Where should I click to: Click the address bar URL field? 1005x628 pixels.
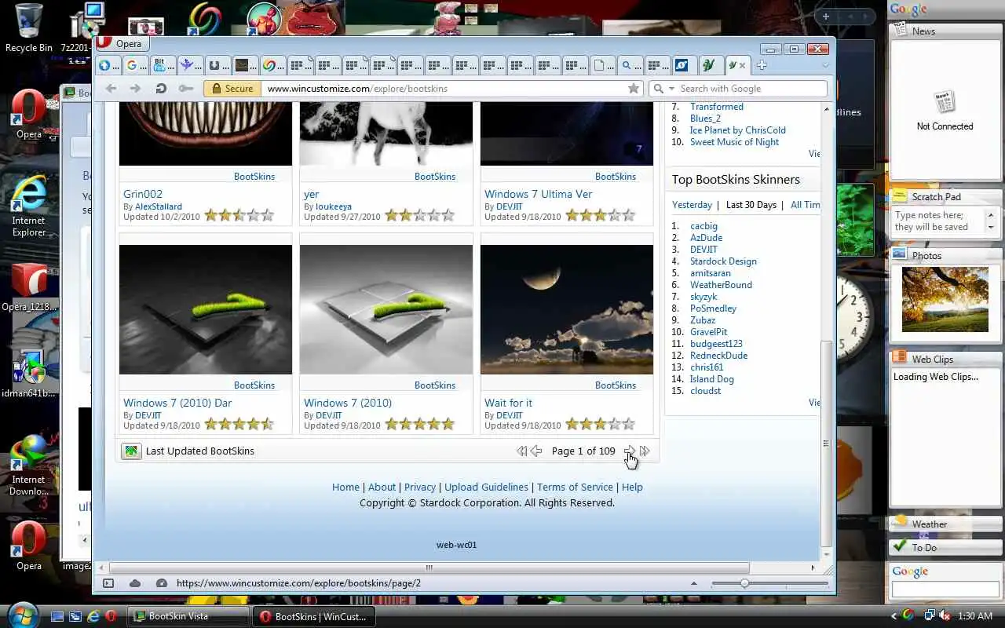[x=444, y=89]
